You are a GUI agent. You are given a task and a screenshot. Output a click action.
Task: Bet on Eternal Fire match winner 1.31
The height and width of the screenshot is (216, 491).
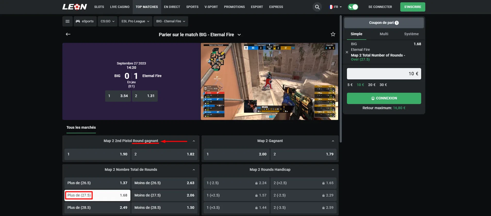pyautogui.click(x=145, y=96)
